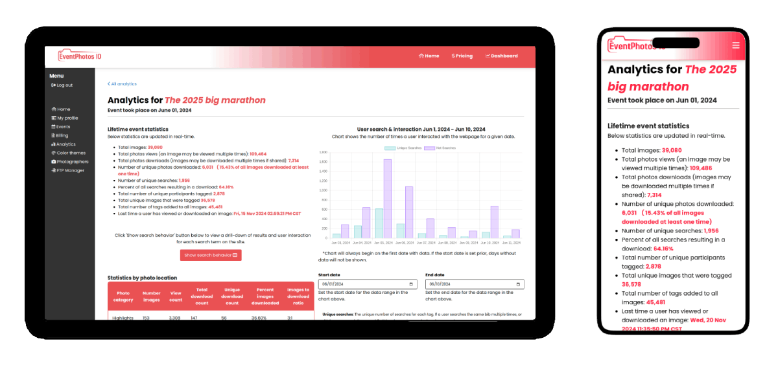Click the 36.60% cell in Highlights row

(259, 318)
